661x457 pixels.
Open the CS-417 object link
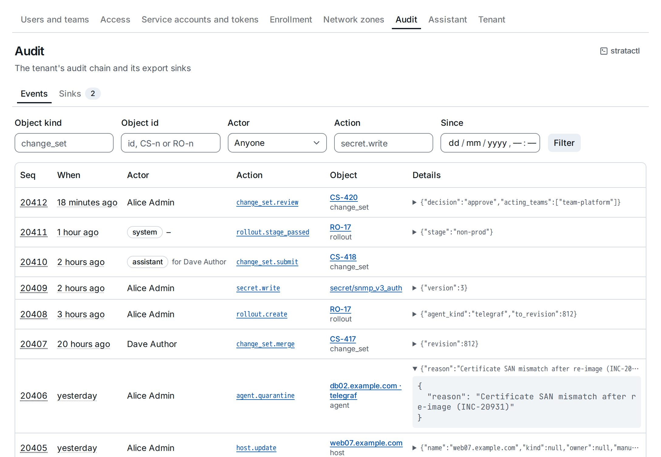pos(343,339)
